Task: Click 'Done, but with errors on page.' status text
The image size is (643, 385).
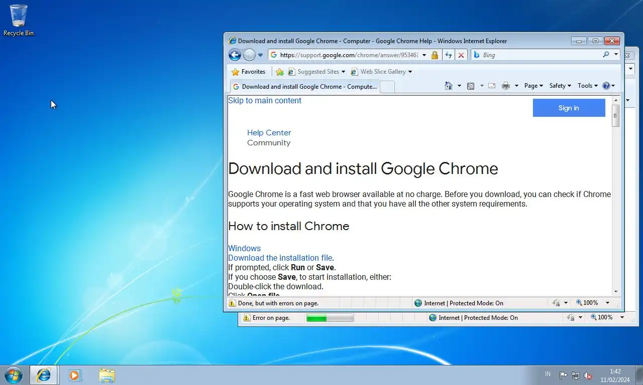Action: pos(278,303)
